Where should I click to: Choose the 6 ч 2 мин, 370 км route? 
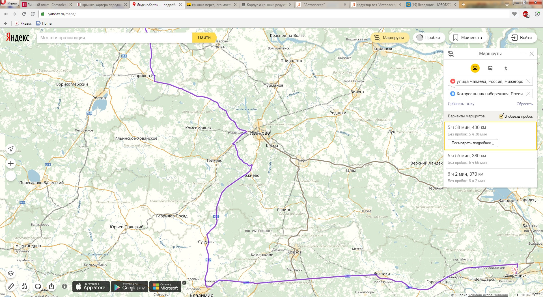click(490, 177)
